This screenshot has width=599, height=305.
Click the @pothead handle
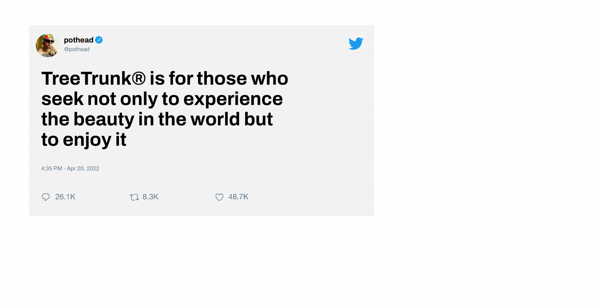click(77, 49)
